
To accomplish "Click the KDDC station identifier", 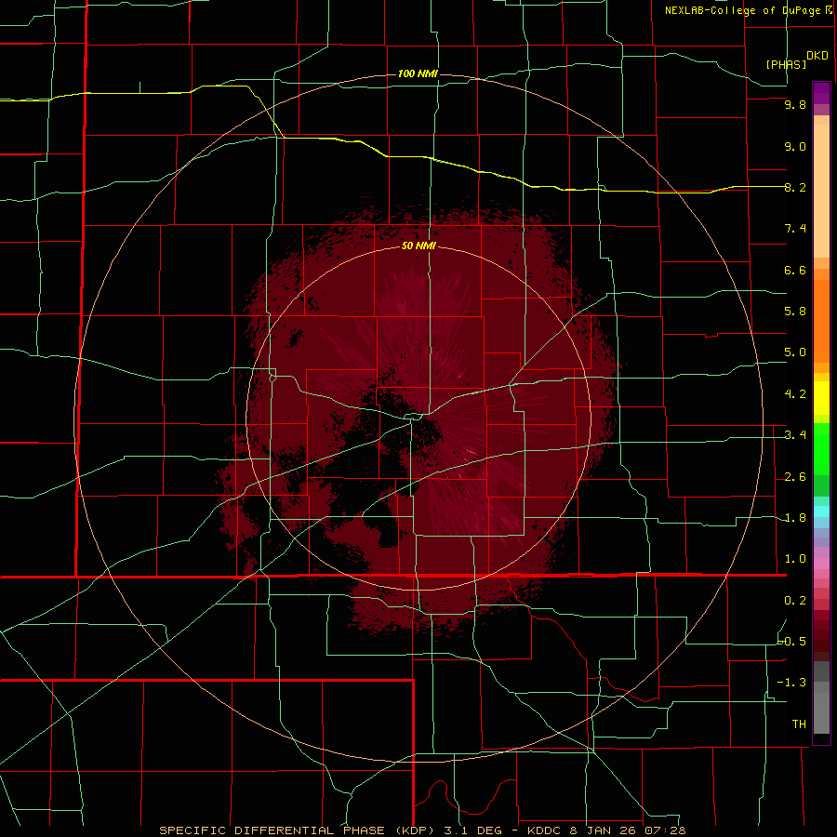I will (x=543, y=830).
